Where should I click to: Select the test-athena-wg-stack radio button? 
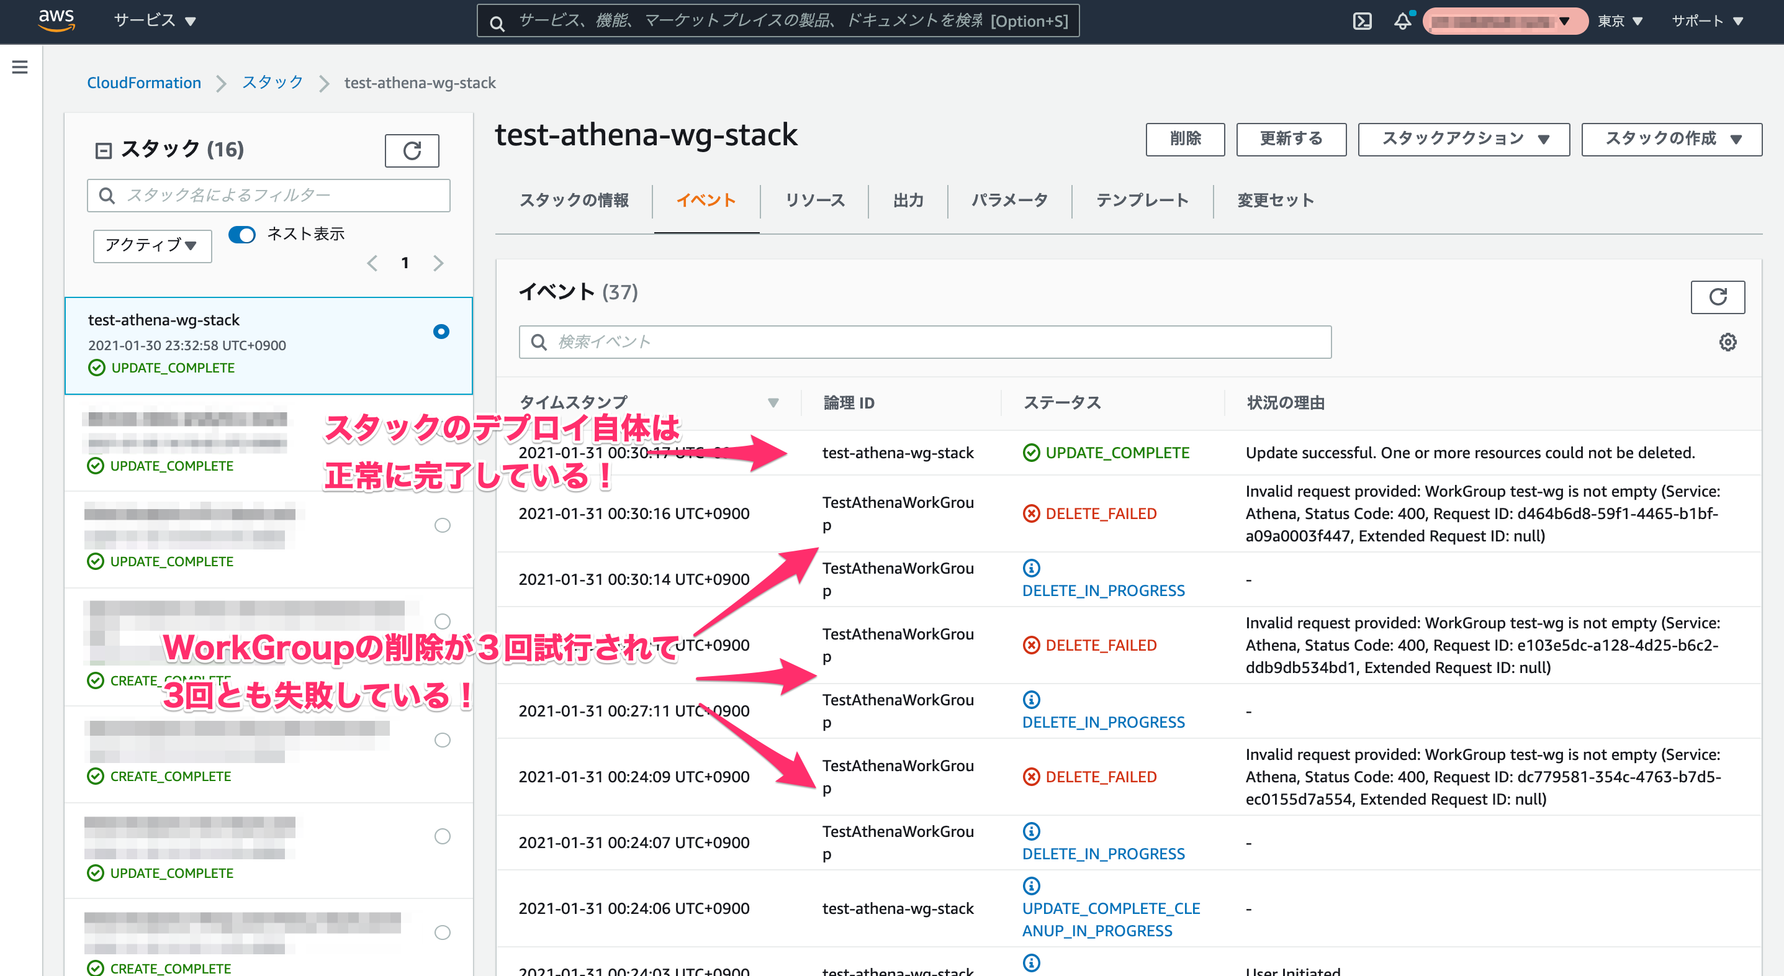point(441,332)
